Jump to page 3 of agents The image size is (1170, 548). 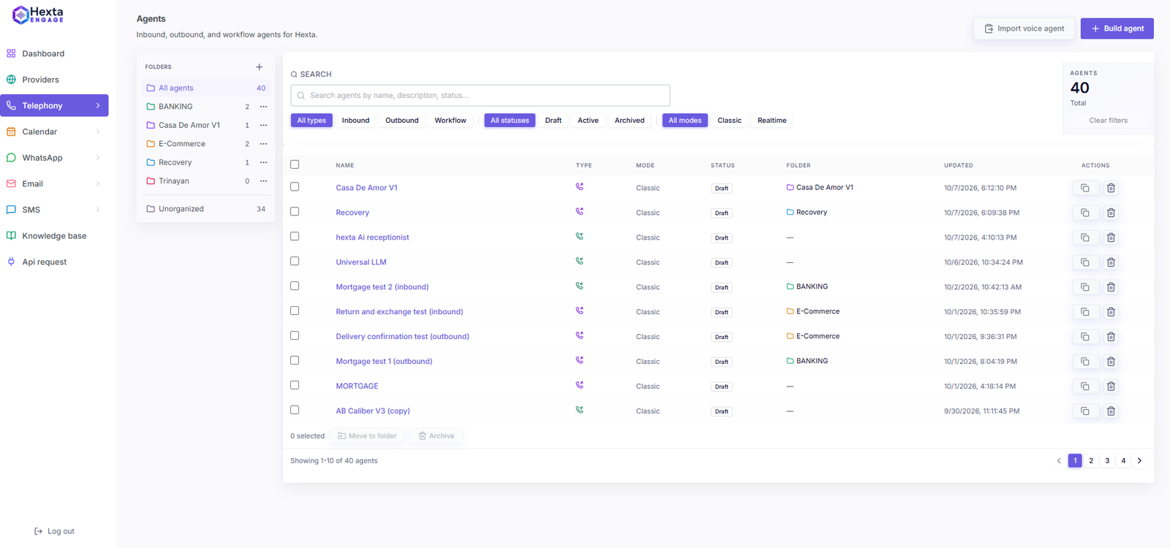click(1107, 461)
